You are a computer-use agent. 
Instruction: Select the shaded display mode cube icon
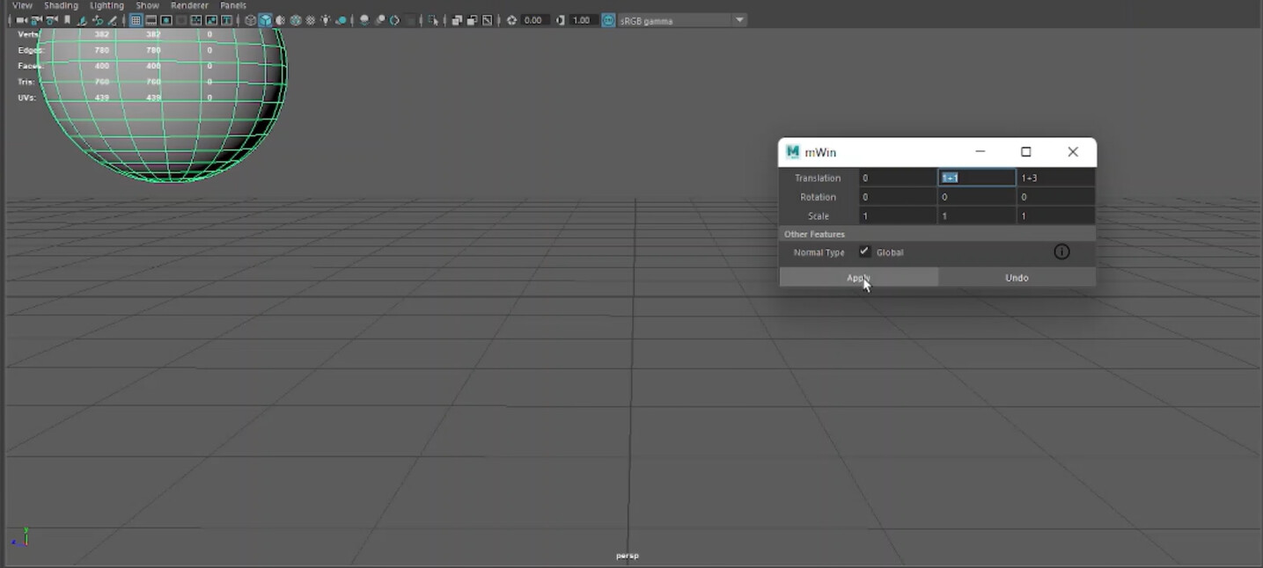click(266, 19)
